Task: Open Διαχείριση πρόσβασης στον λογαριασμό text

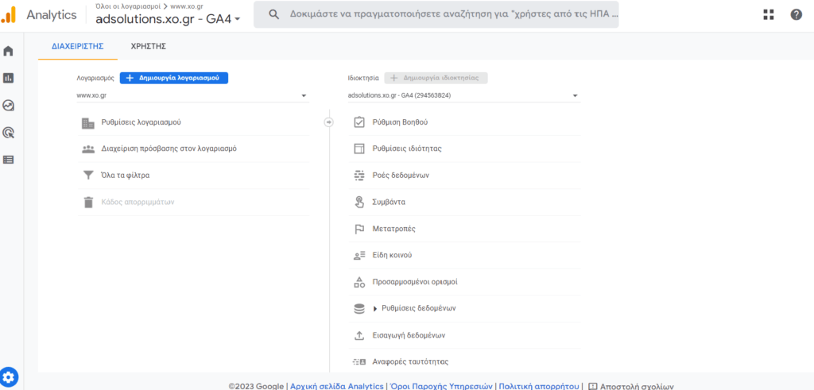Action: pyautogui.click(x=169, y=149)
